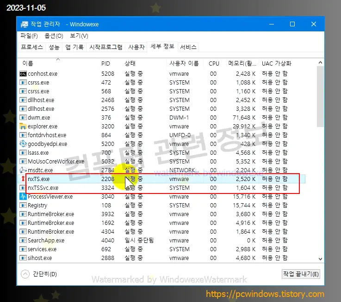Click the fontdrvhost.exe process icon
Screen dimensions: 341x302
23,135
